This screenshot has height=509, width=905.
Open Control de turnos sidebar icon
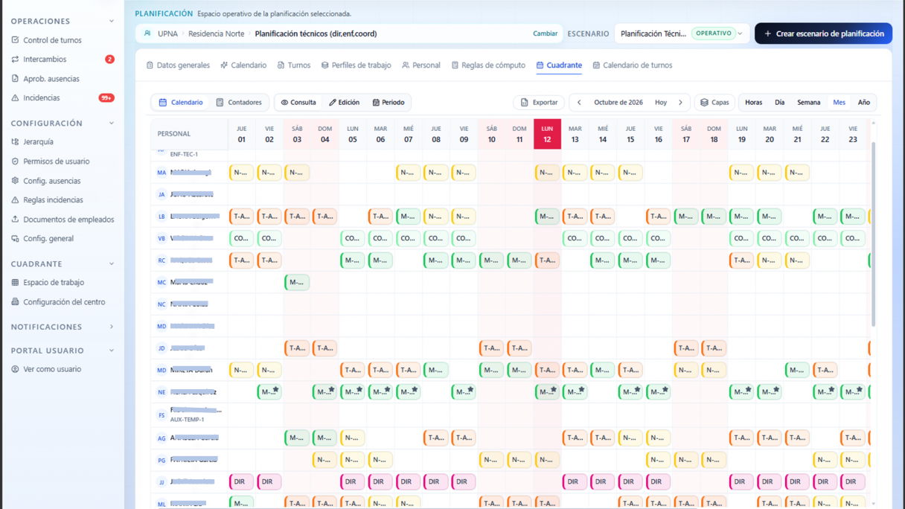pyautogui.click(x=15, y=40)
